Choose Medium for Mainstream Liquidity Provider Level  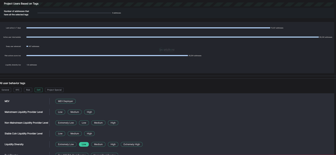click(x=75, y=112)
